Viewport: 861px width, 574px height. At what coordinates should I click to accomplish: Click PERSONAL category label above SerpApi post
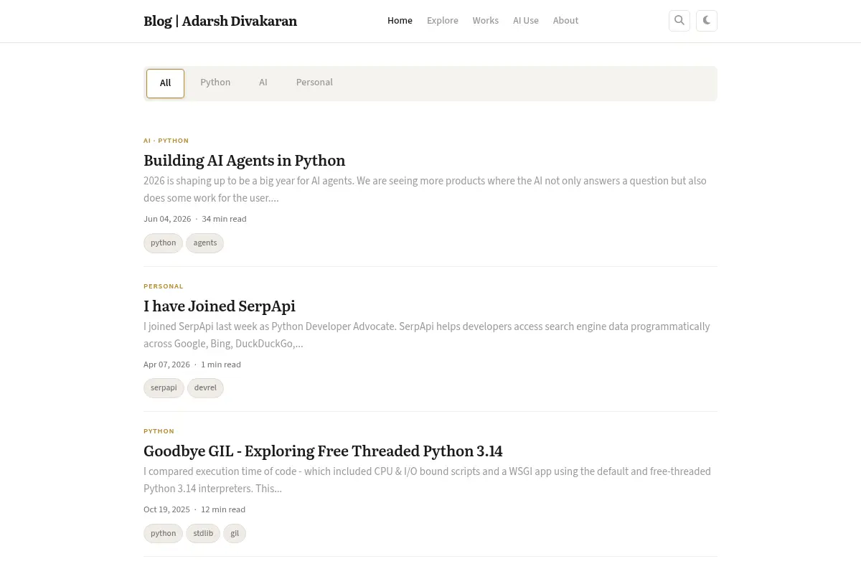(x=164, y=286)
